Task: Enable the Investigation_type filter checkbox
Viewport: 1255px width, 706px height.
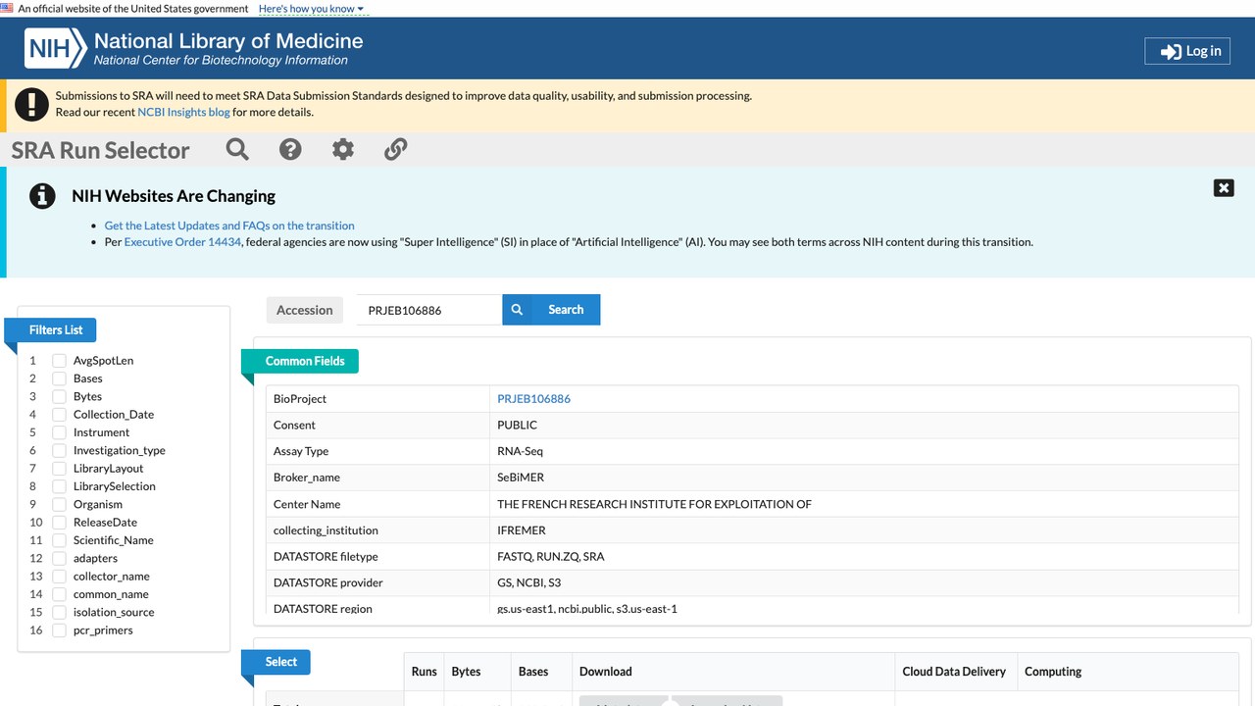Action: click(60, 450)
